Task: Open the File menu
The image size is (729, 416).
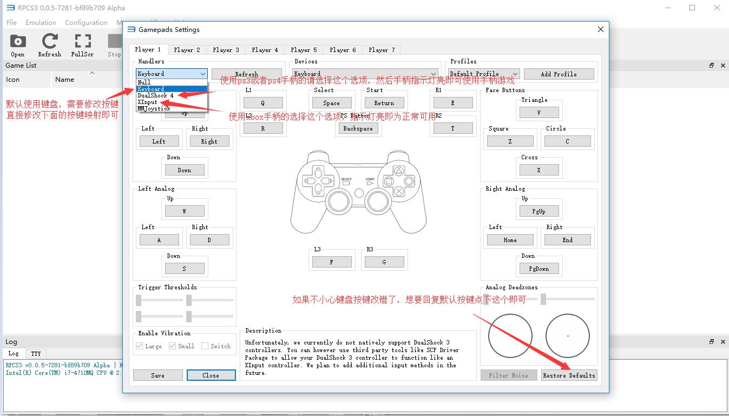Action: click(11, 23)
